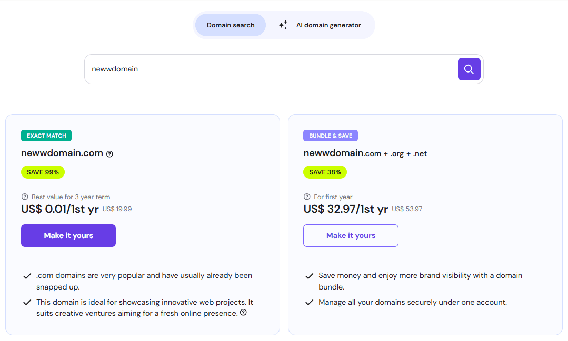Click checkmark beside the brand visibility bullet
The height and width of the screenshot is (341, 568).
[x=309, y=275]
